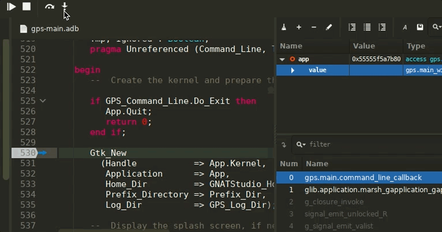Click 'GPS_Command_Line.Do_Exit' in code
The width and height of the screenshot is (442, 232).
click(x=168, y=101)
